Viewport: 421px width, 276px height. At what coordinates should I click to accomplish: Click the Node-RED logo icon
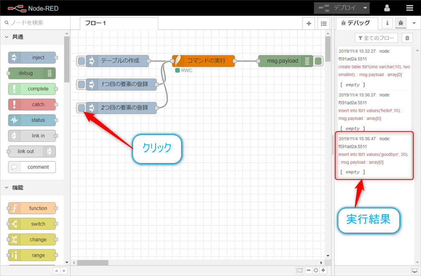click(17, 9)
